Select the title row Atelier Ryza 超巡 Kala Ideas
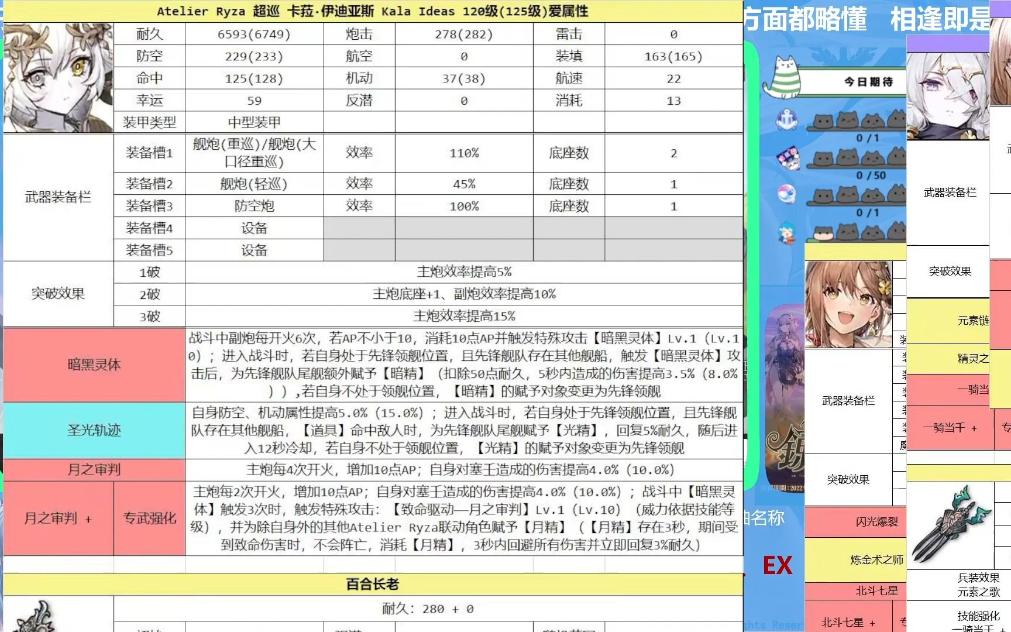Viewport: 1011px width, 632px height. (x=373, y=12)
